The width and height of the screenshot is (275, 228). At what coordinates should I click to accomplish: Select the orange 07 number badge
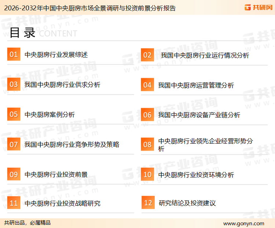coord(14,144)
